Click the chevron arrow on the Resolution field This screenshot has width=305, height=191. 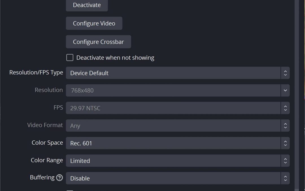[285, 91]
